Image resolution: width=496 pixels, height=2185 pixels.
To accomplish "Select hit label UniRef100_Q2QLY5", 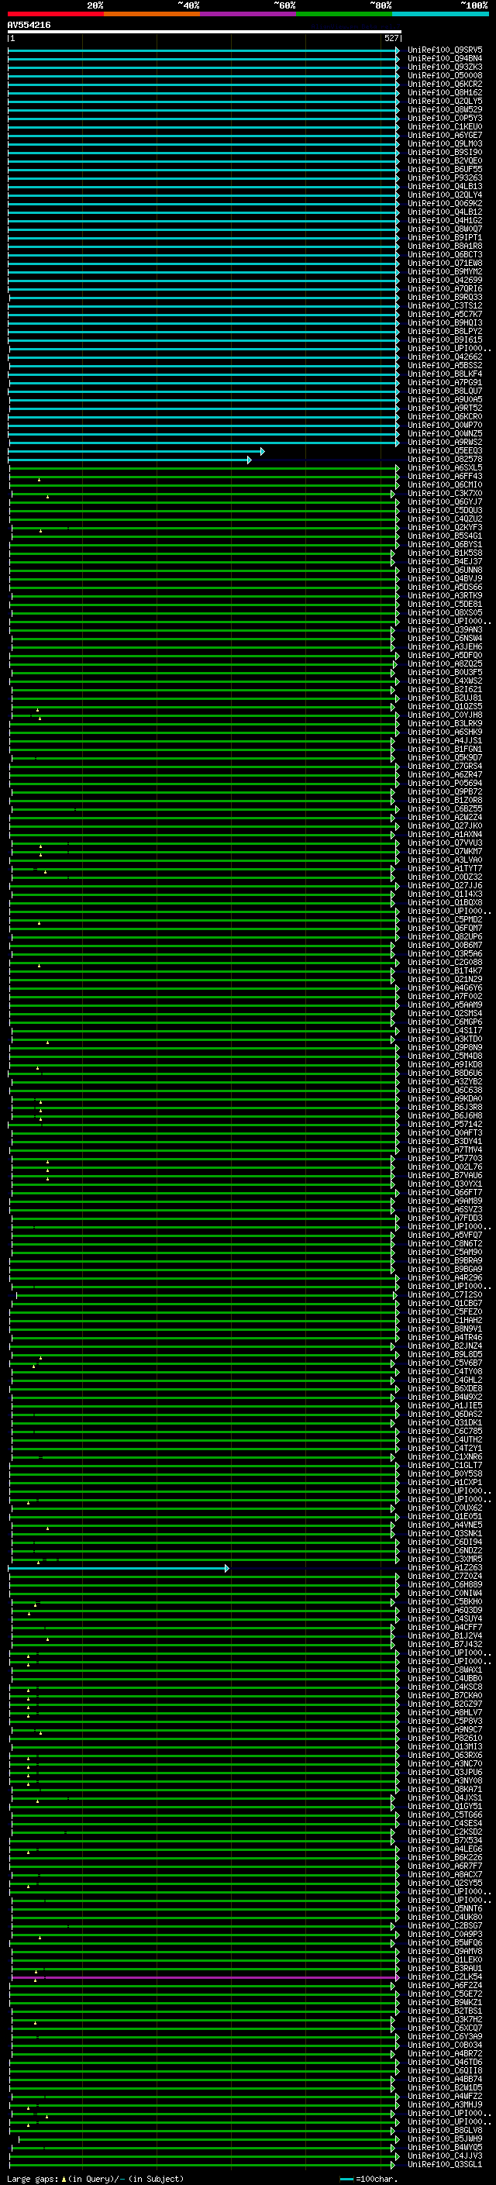I will (x=445, y=101).
